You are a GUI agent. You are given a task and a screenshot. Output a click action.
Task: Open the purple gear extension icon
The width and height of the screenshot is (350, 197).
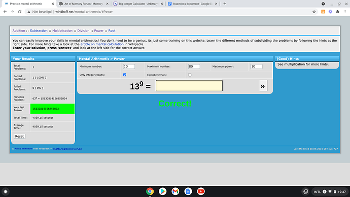coord(330,12)
